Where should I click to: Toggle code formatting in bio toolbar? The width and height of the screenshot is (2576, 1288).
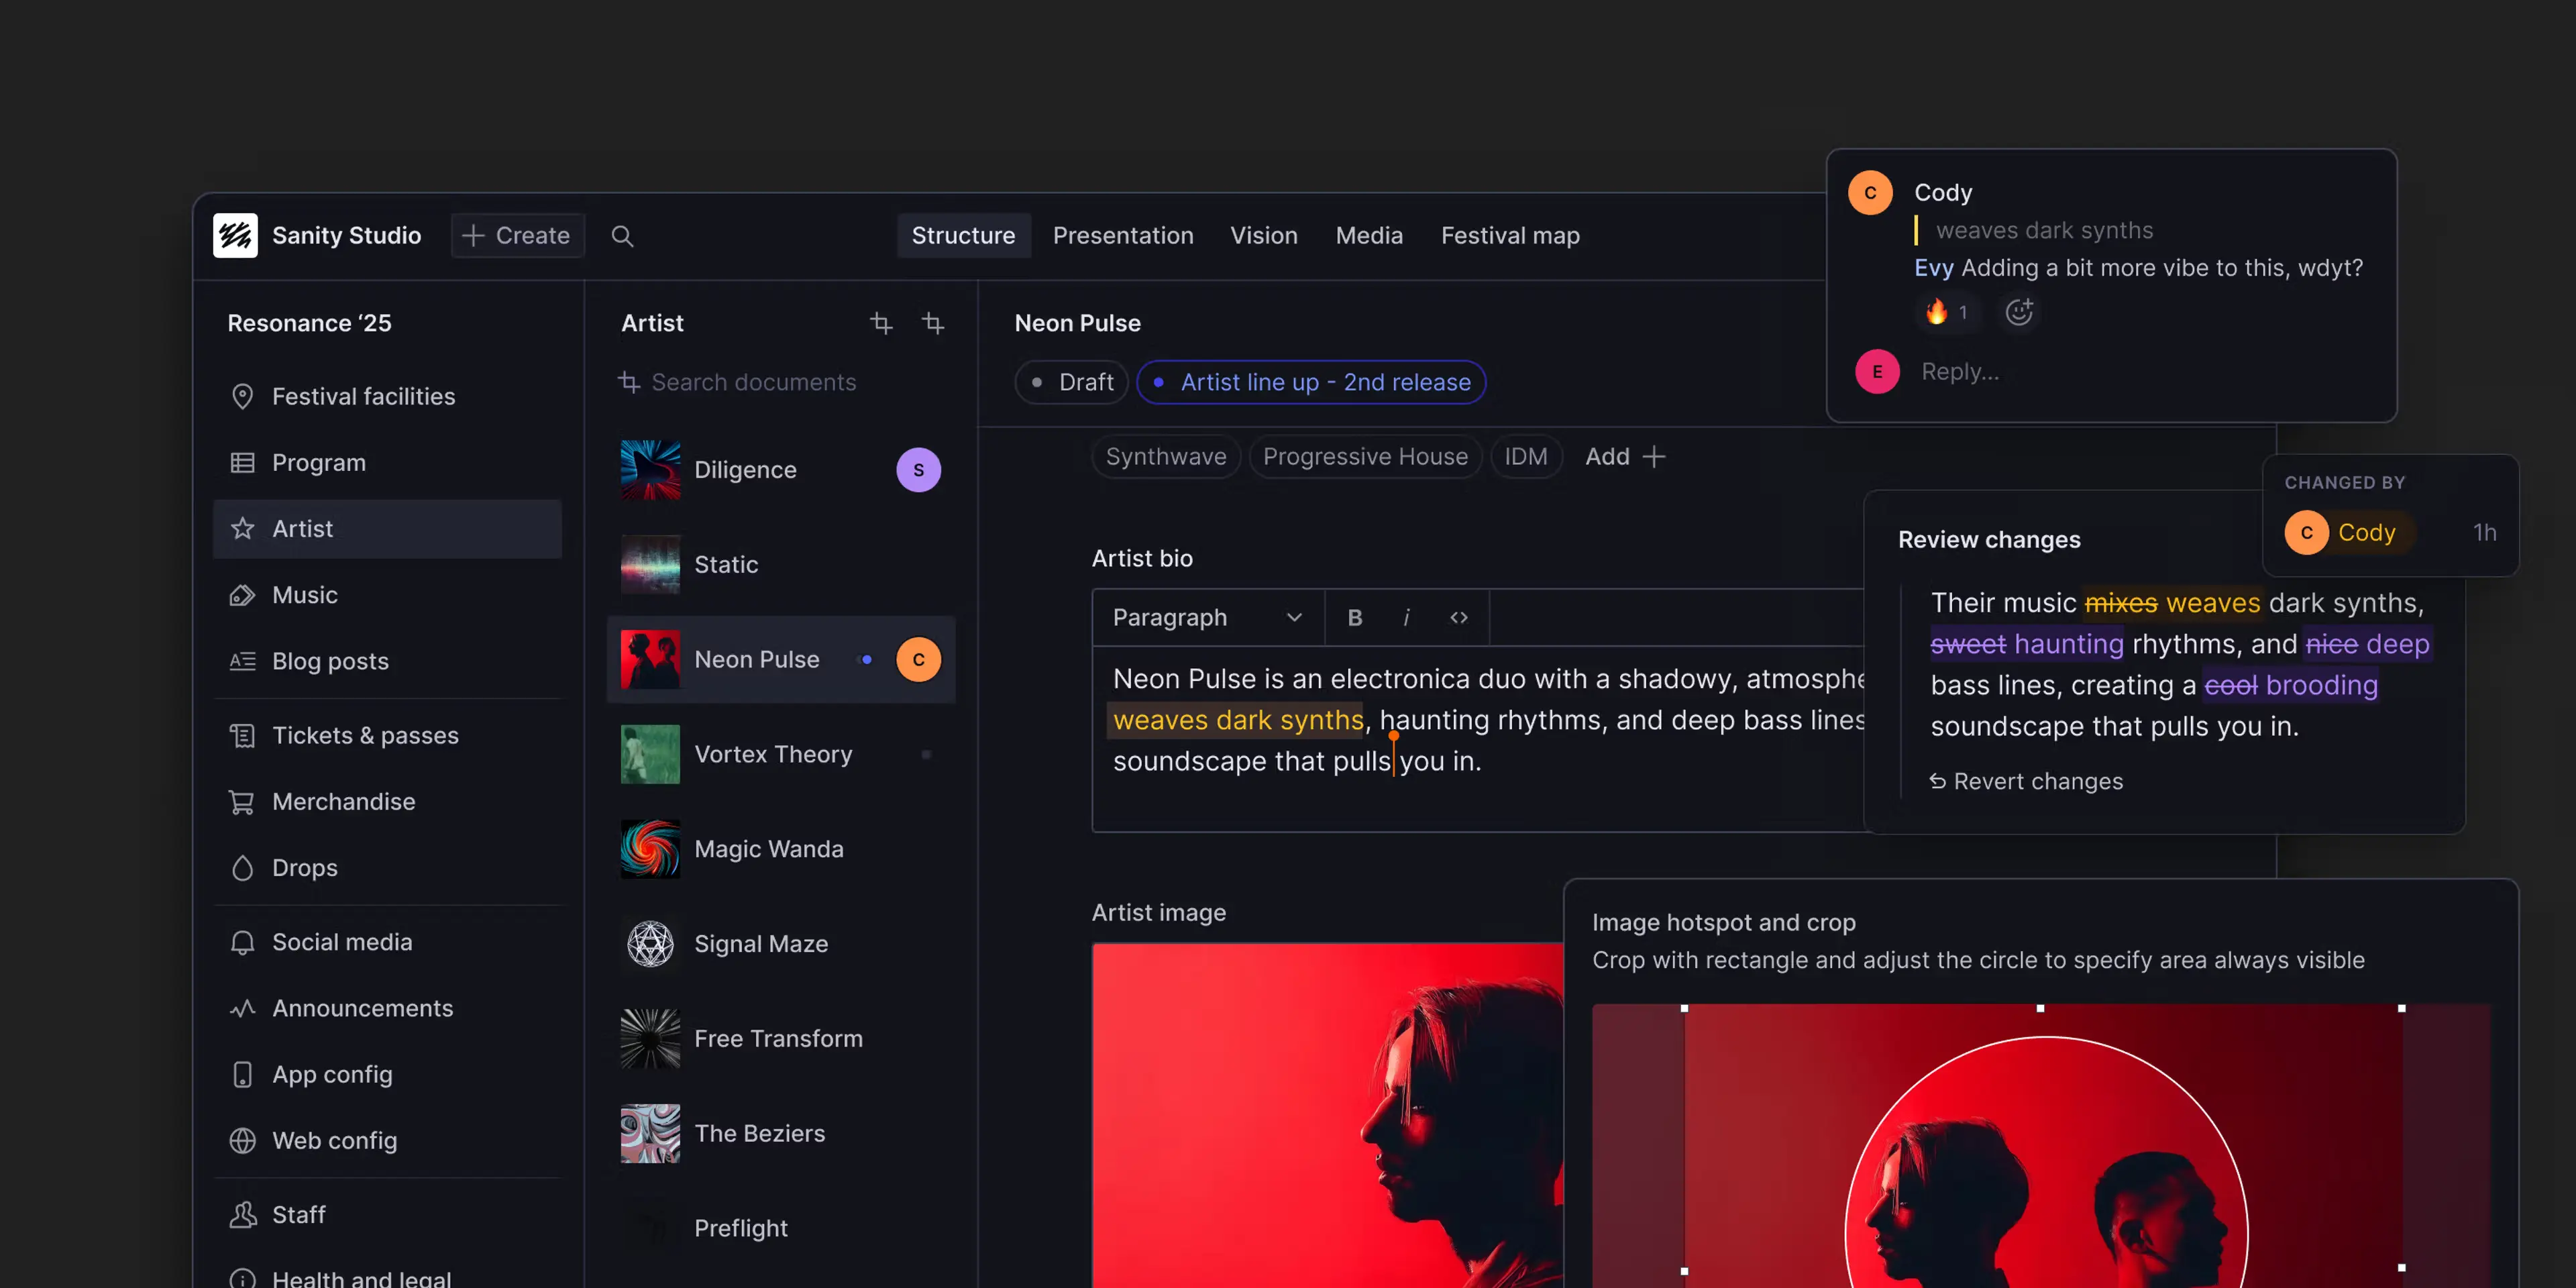coord(1459,617)
